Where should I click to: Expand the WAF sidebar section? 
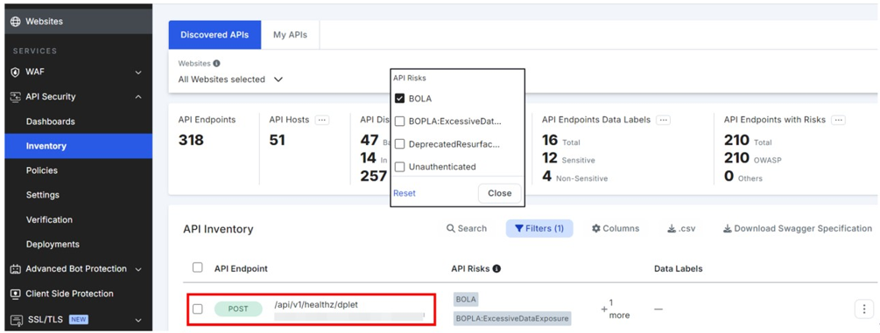click(138, 73)
